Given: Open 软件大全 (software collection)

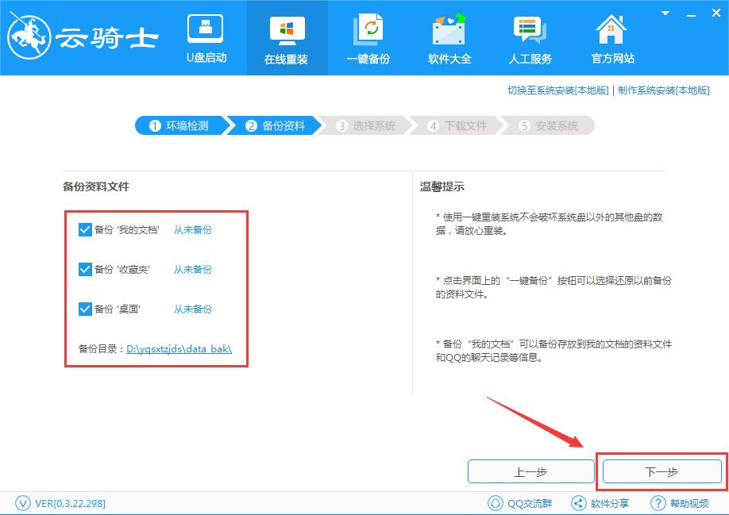Looking at the screenshot, I should [x=449, y=37].
